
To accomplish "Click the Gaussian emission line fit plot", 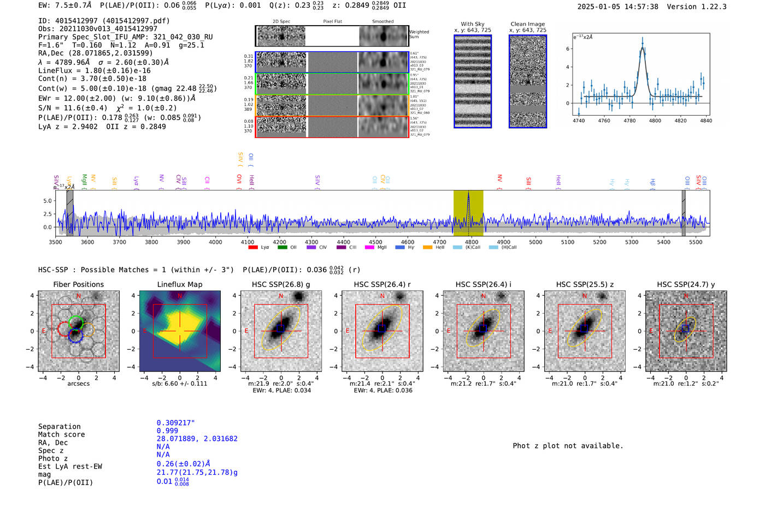I will [x=641, y=75].
